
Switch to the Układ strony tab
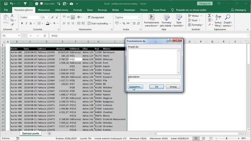(62, 10)
